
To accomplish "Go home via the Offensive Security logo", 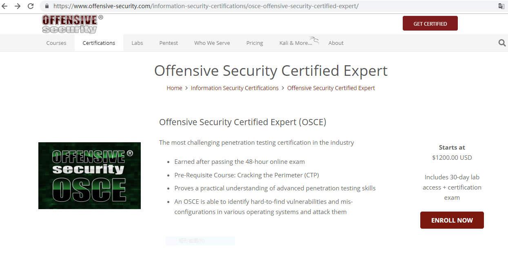I will (x=72, y=24).
